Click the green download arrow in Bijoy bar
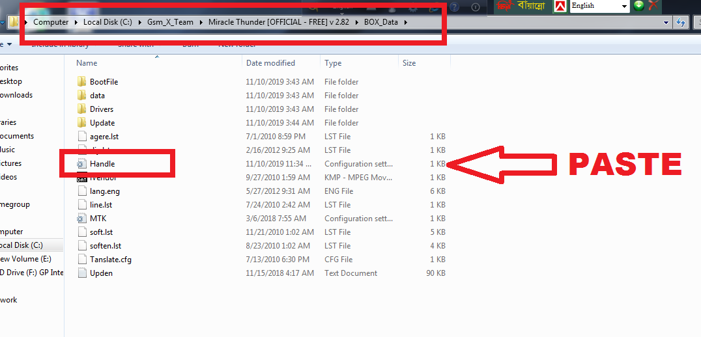The width and height of the screenshot is (701, 337). click(x=639, y=6)
